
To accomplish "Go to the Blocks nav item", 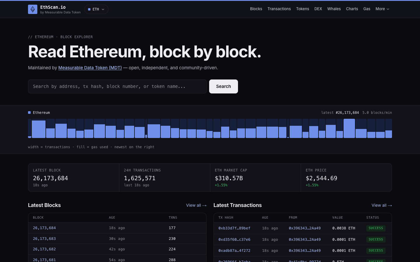I will click(x=256, y=9).
